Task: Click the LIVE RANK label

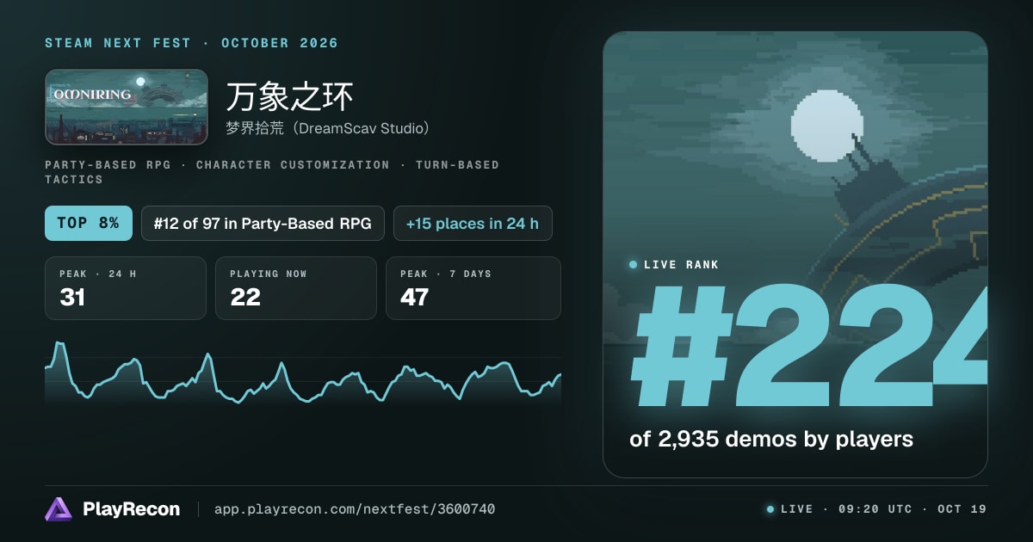Action: (x=681, y=265)
